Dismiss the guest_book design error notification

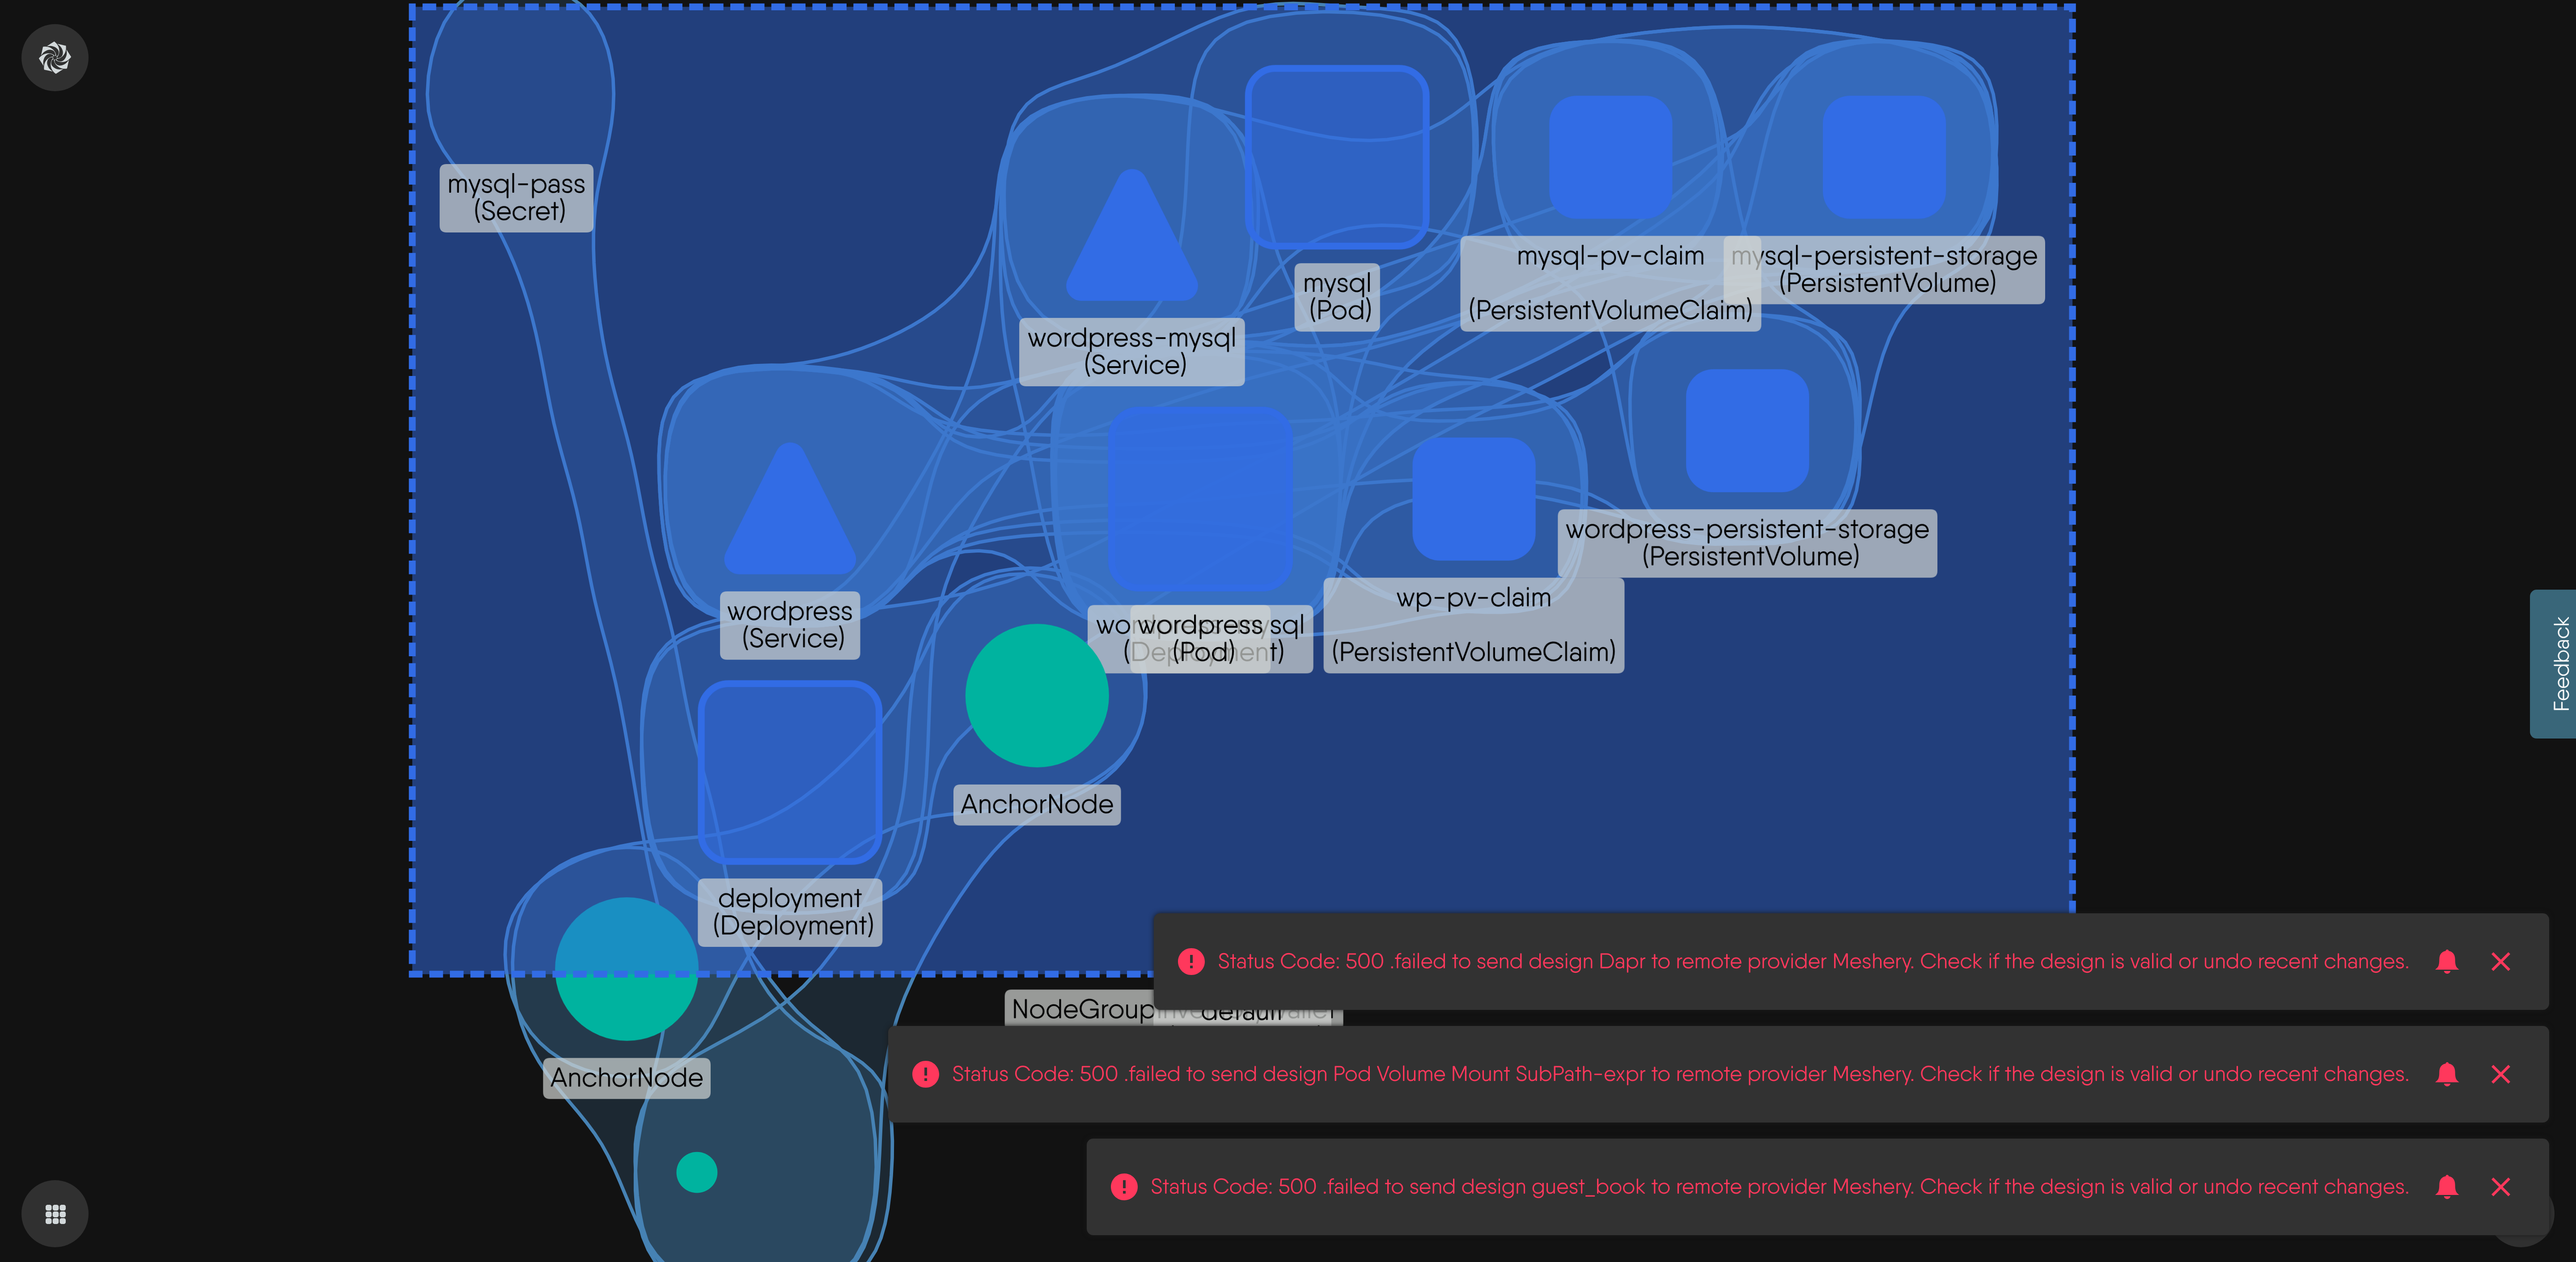[2501, 1187]
